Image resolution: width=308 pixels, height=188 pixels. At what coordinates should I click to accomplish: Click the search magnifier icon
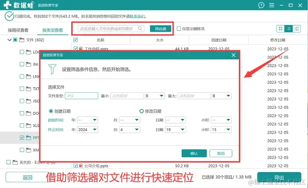[x=139, y=29]
